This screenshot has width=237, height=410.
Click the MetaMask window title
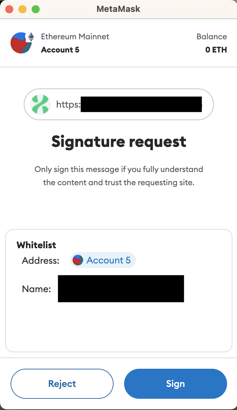click(118, 9)
